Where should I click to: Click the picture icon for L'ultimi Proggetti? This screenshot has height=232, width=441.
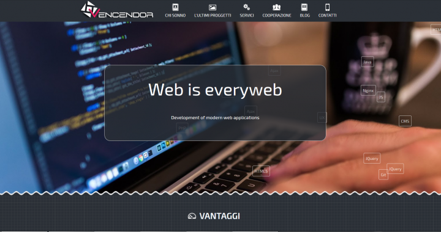tap(213, 7)
